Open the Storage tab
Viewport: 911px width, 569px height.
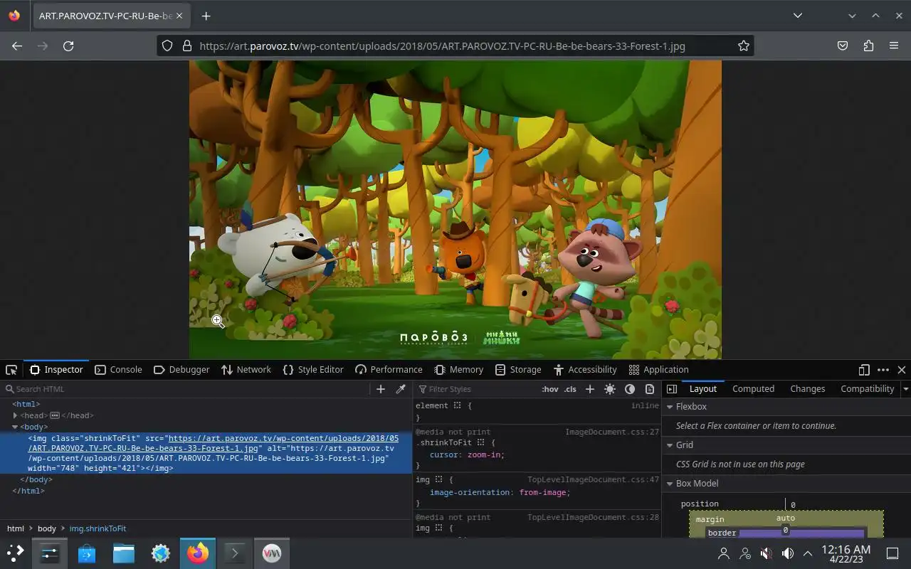click(x=518, y=370)
